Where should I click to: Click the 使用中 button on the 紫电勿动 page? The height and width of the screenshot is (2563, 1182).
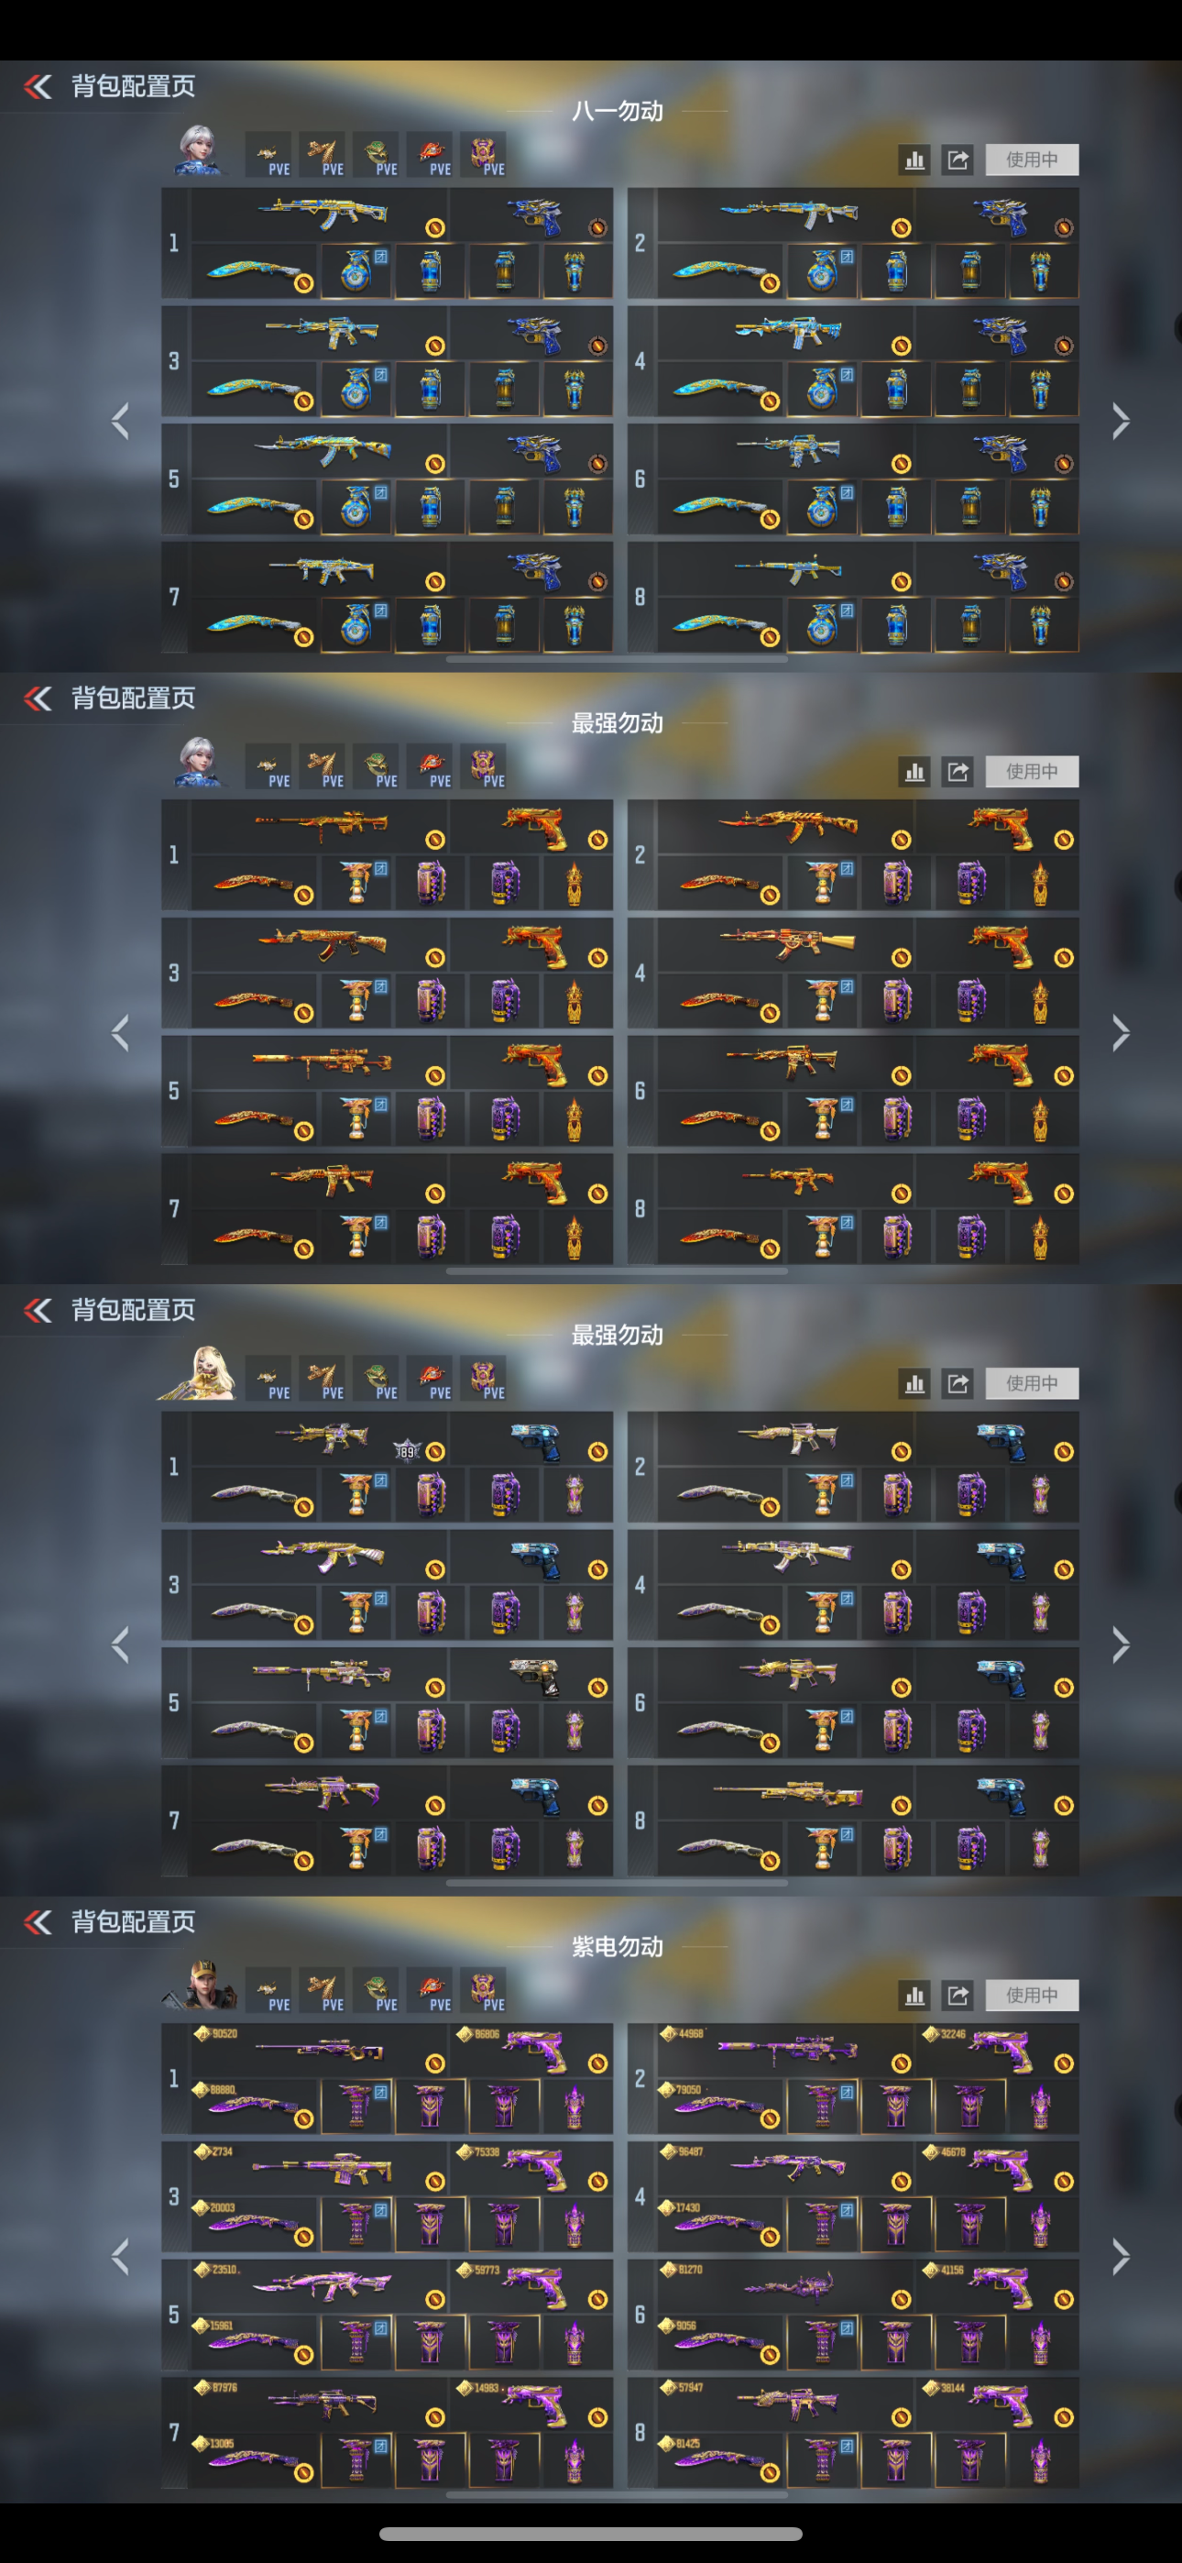(1032, 1995)
